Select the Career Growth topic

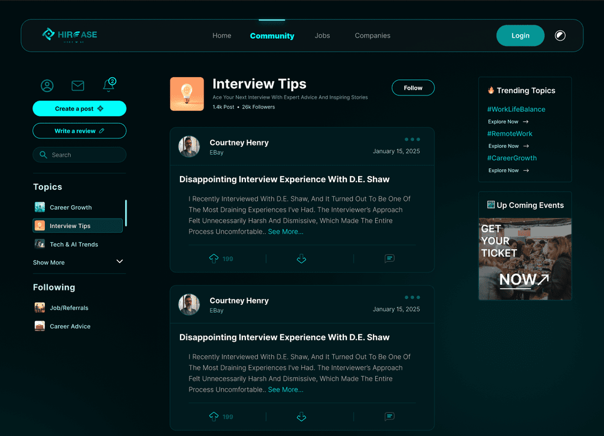tap(77, 207)
